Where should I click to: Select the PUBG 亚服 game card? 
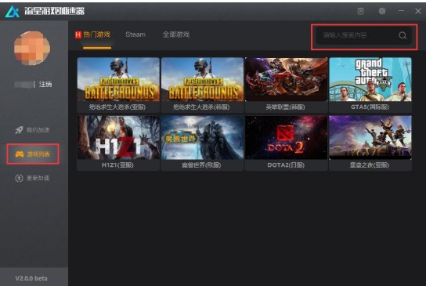(x=118, y=85)
